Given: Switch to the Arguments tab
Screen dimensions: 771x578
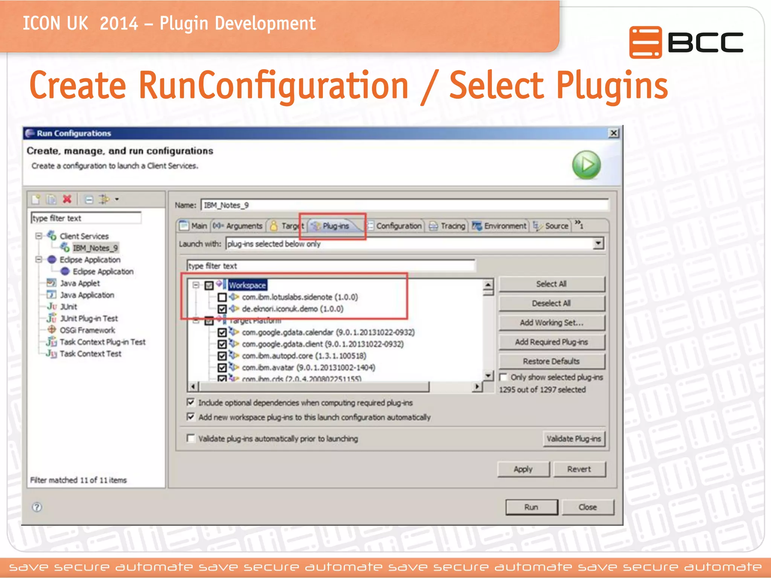Looking at the screenshot, I should 238,226.
